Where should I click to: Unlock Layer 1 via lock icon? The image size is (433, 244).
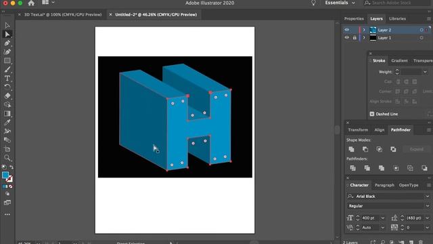click(x=355, y=38)
